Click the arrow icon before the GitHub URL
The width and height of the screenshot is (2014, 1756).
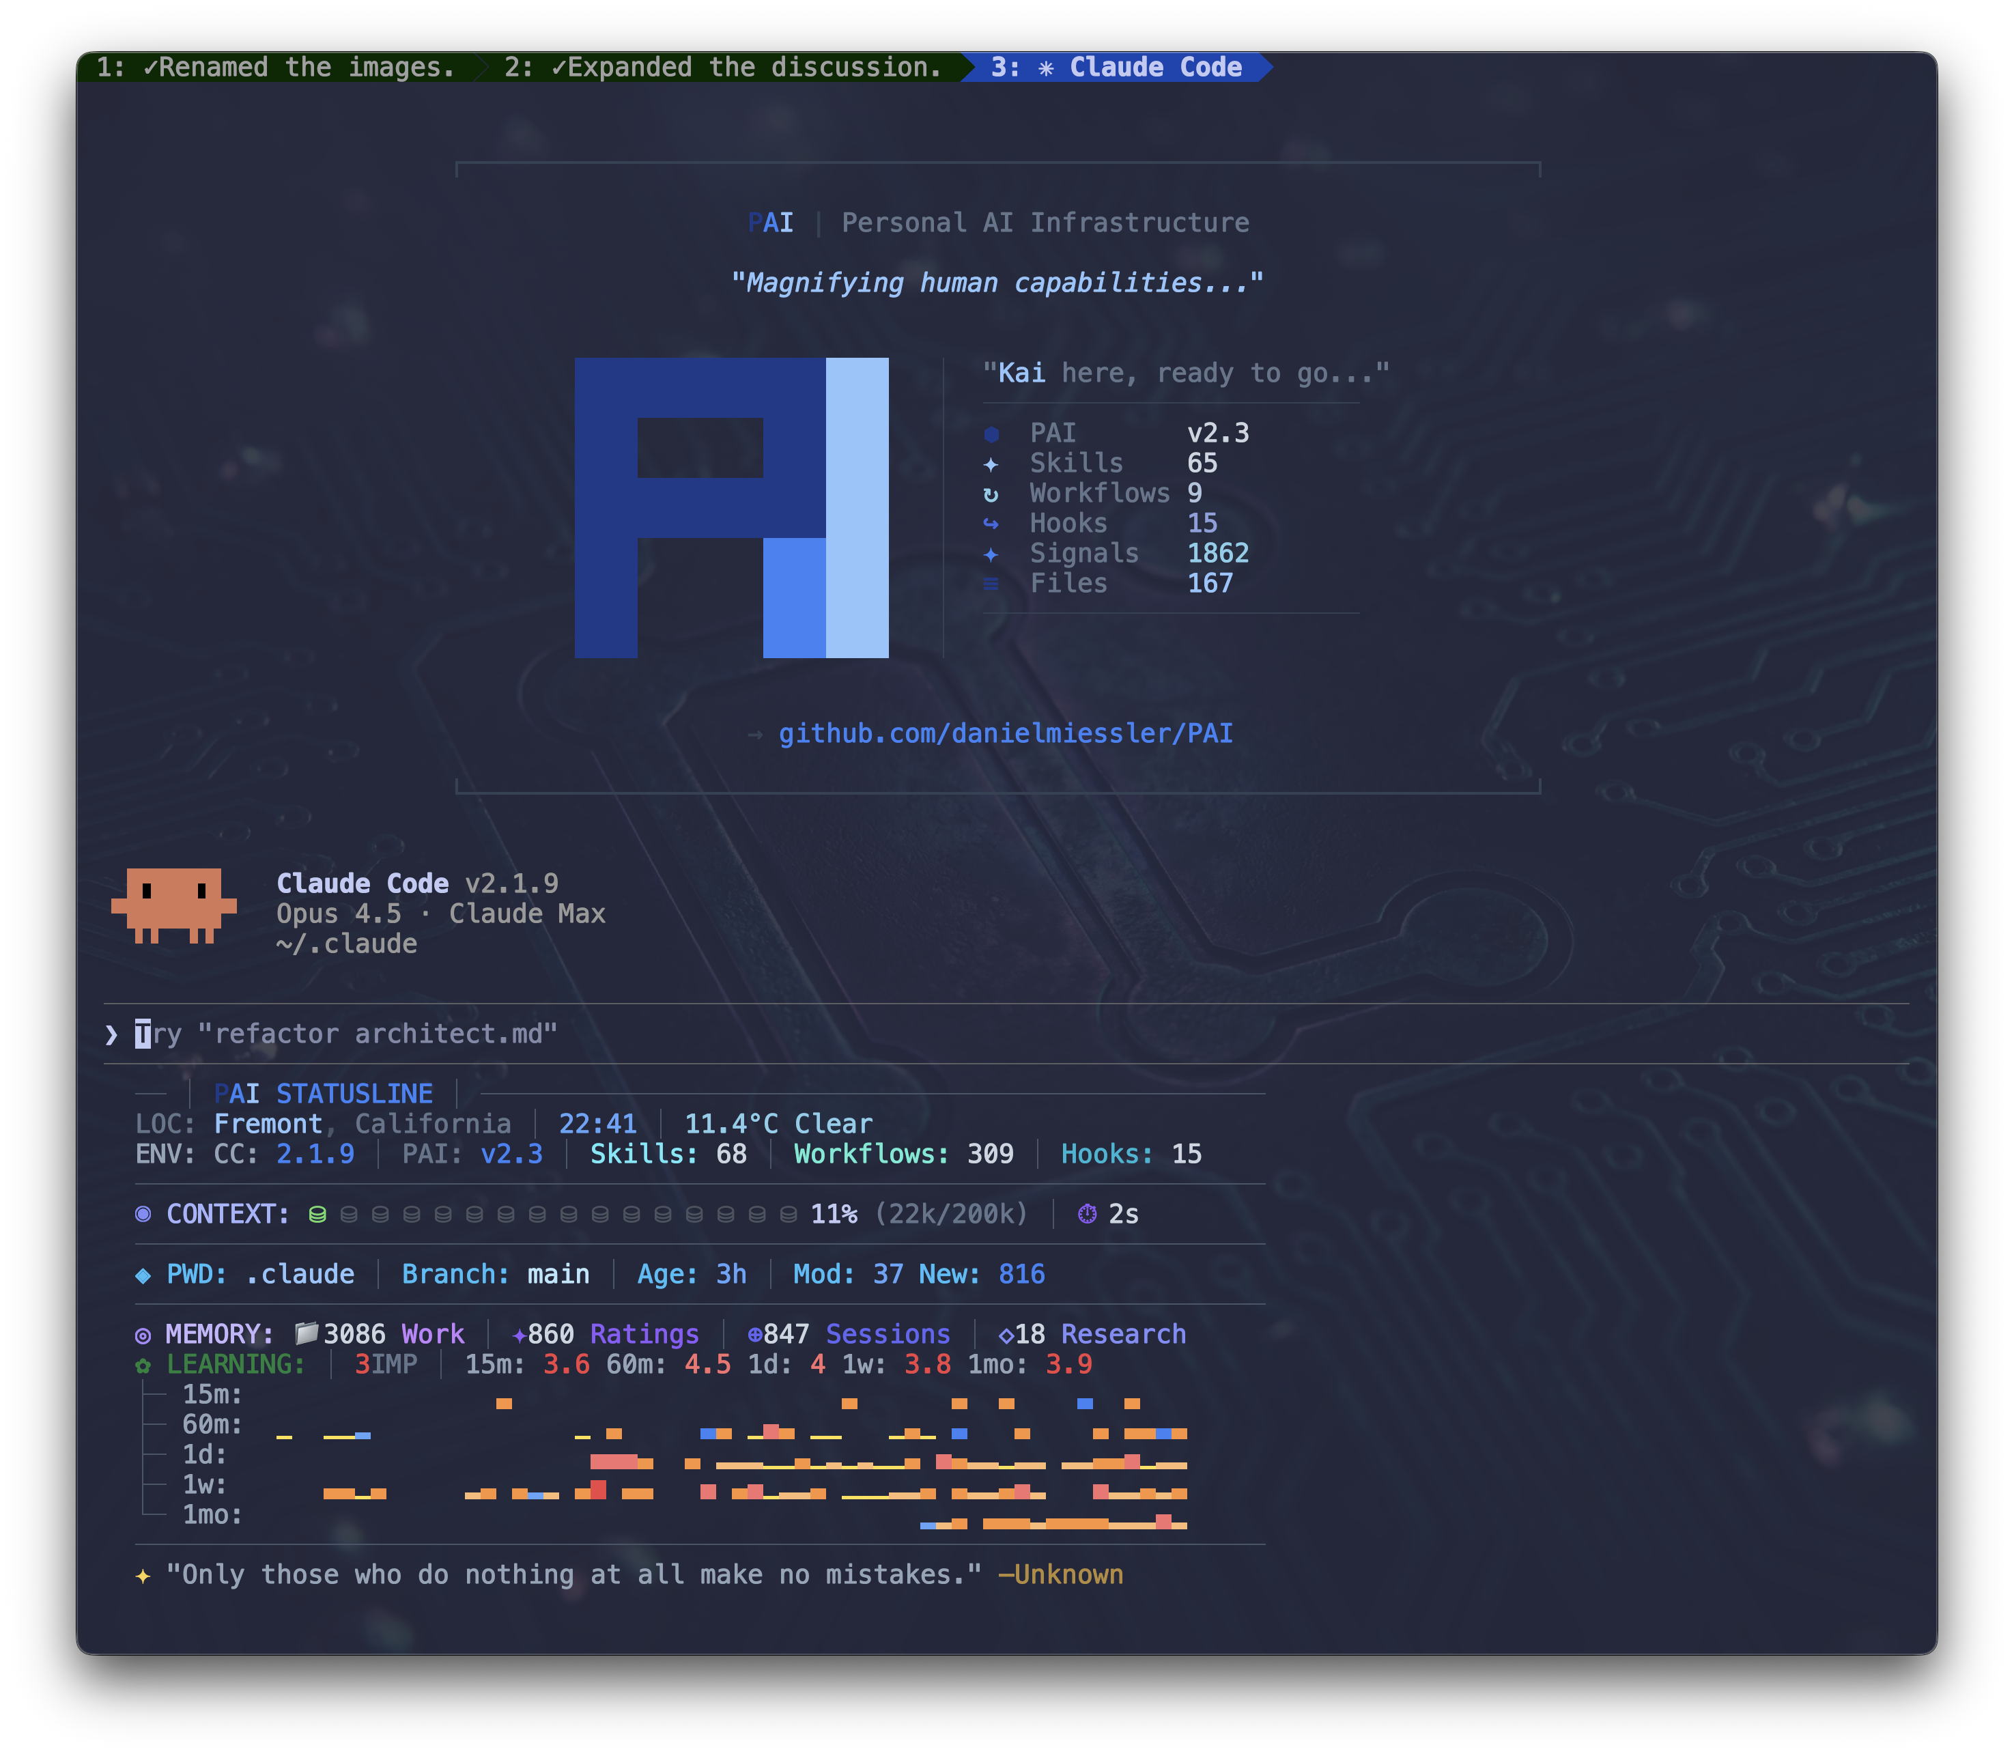(754, 734)
